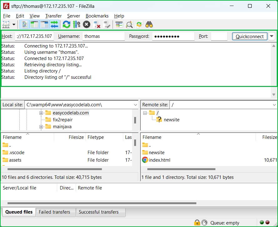Open the Edit menu
The width and height of the screenshot is (278, 227).
[x=20, y=16]
